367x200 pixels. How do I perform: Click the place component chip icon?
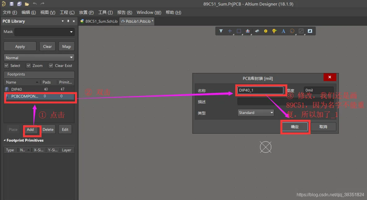tap(257, 31)
